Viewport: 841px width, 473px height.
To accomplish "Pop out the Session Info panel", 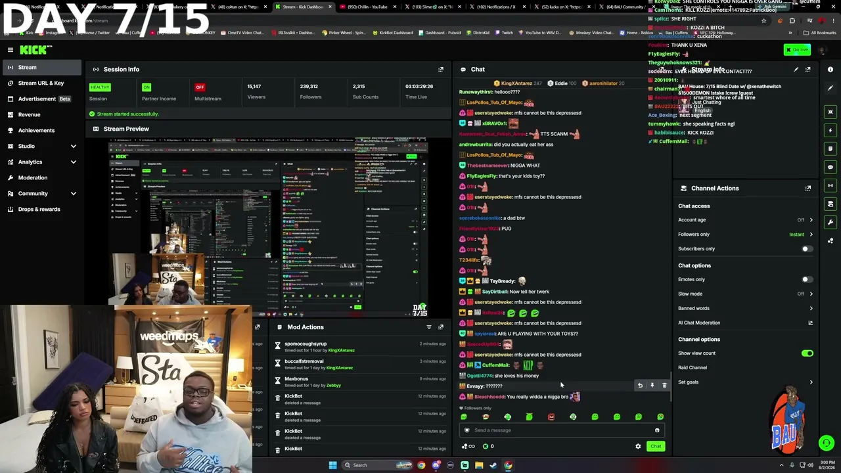I will click(x=441, y=69).
